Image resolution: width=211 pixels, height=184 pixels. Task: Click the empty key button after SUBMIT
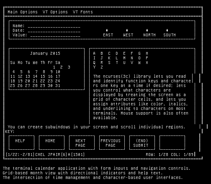tap(172, 143)
